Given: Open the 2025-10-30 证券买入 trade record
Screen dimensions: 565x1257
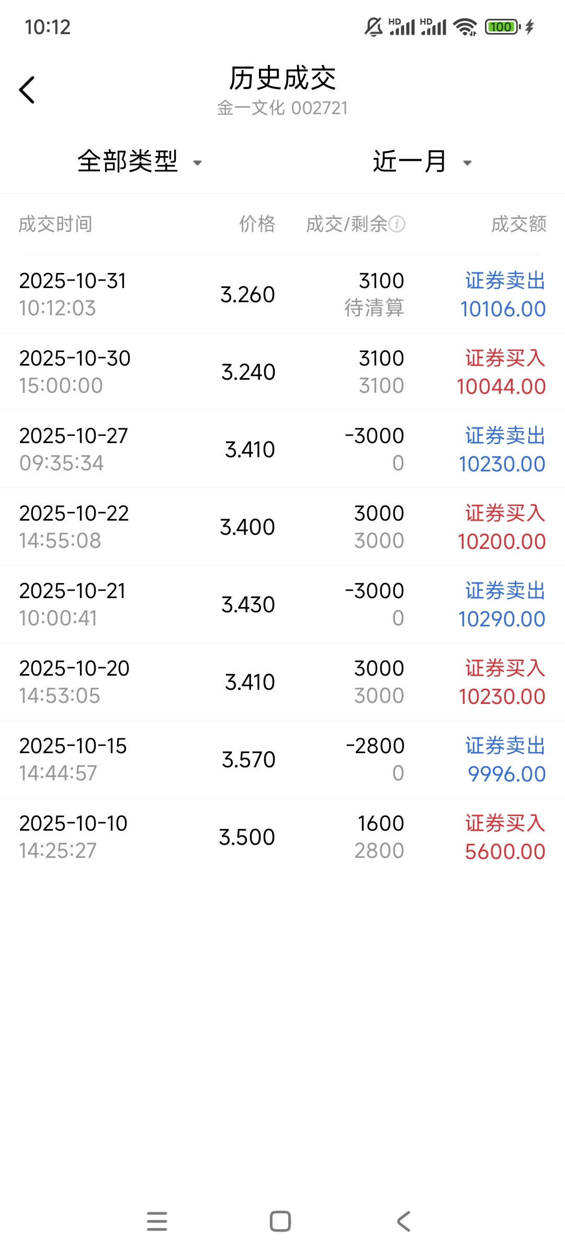Looking at the screenshot, I should (282, 372).
